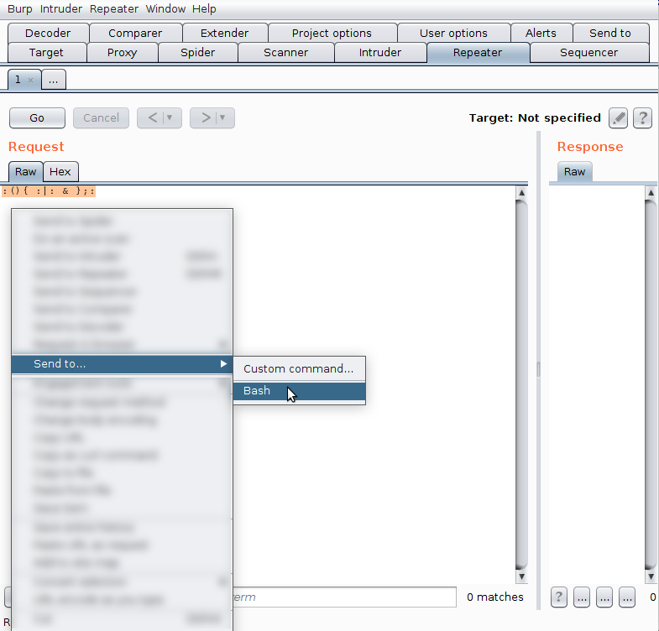
Task: Click the Cancel button
Action: (x=101, y=118)
